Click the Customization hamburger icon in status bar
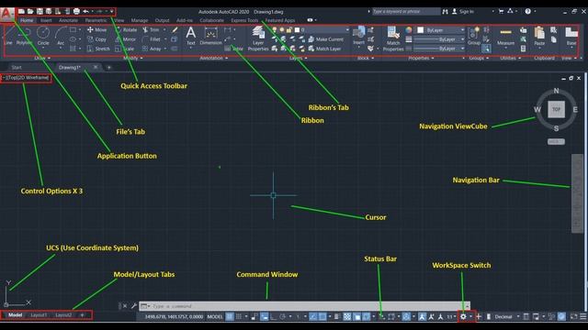 click(583, 316)
